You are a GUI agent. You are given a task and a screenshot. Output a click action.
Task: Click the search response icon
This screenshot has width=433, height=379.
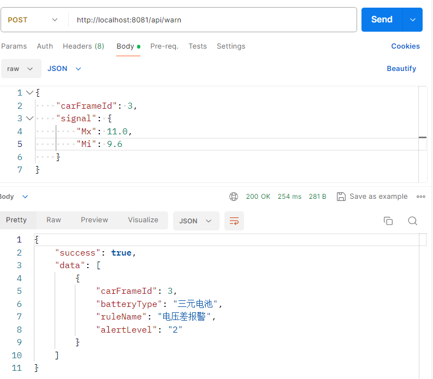click(x=413, y=221)
